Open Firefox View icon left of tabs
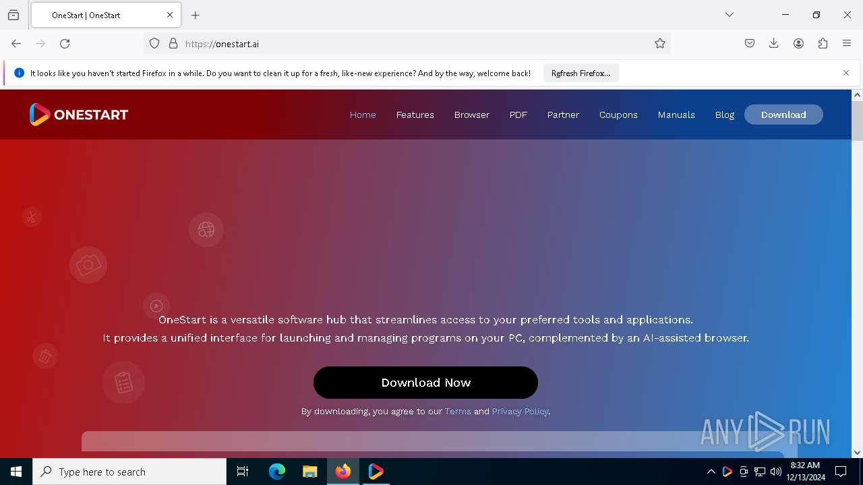The height and width of the screenshot is (485, 863). (13, 15)
